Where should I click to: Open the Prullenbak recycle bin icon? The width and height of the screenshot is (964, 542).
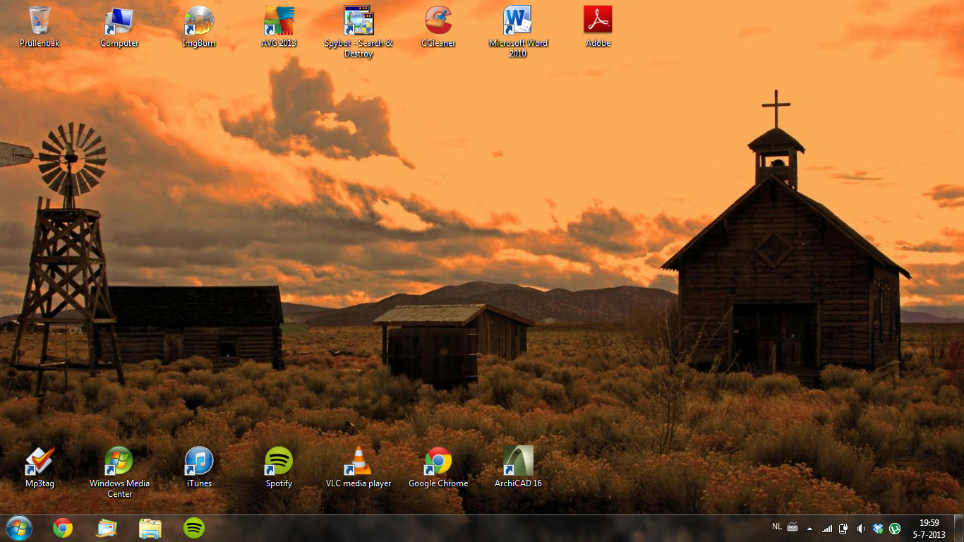tap(40, 21)
